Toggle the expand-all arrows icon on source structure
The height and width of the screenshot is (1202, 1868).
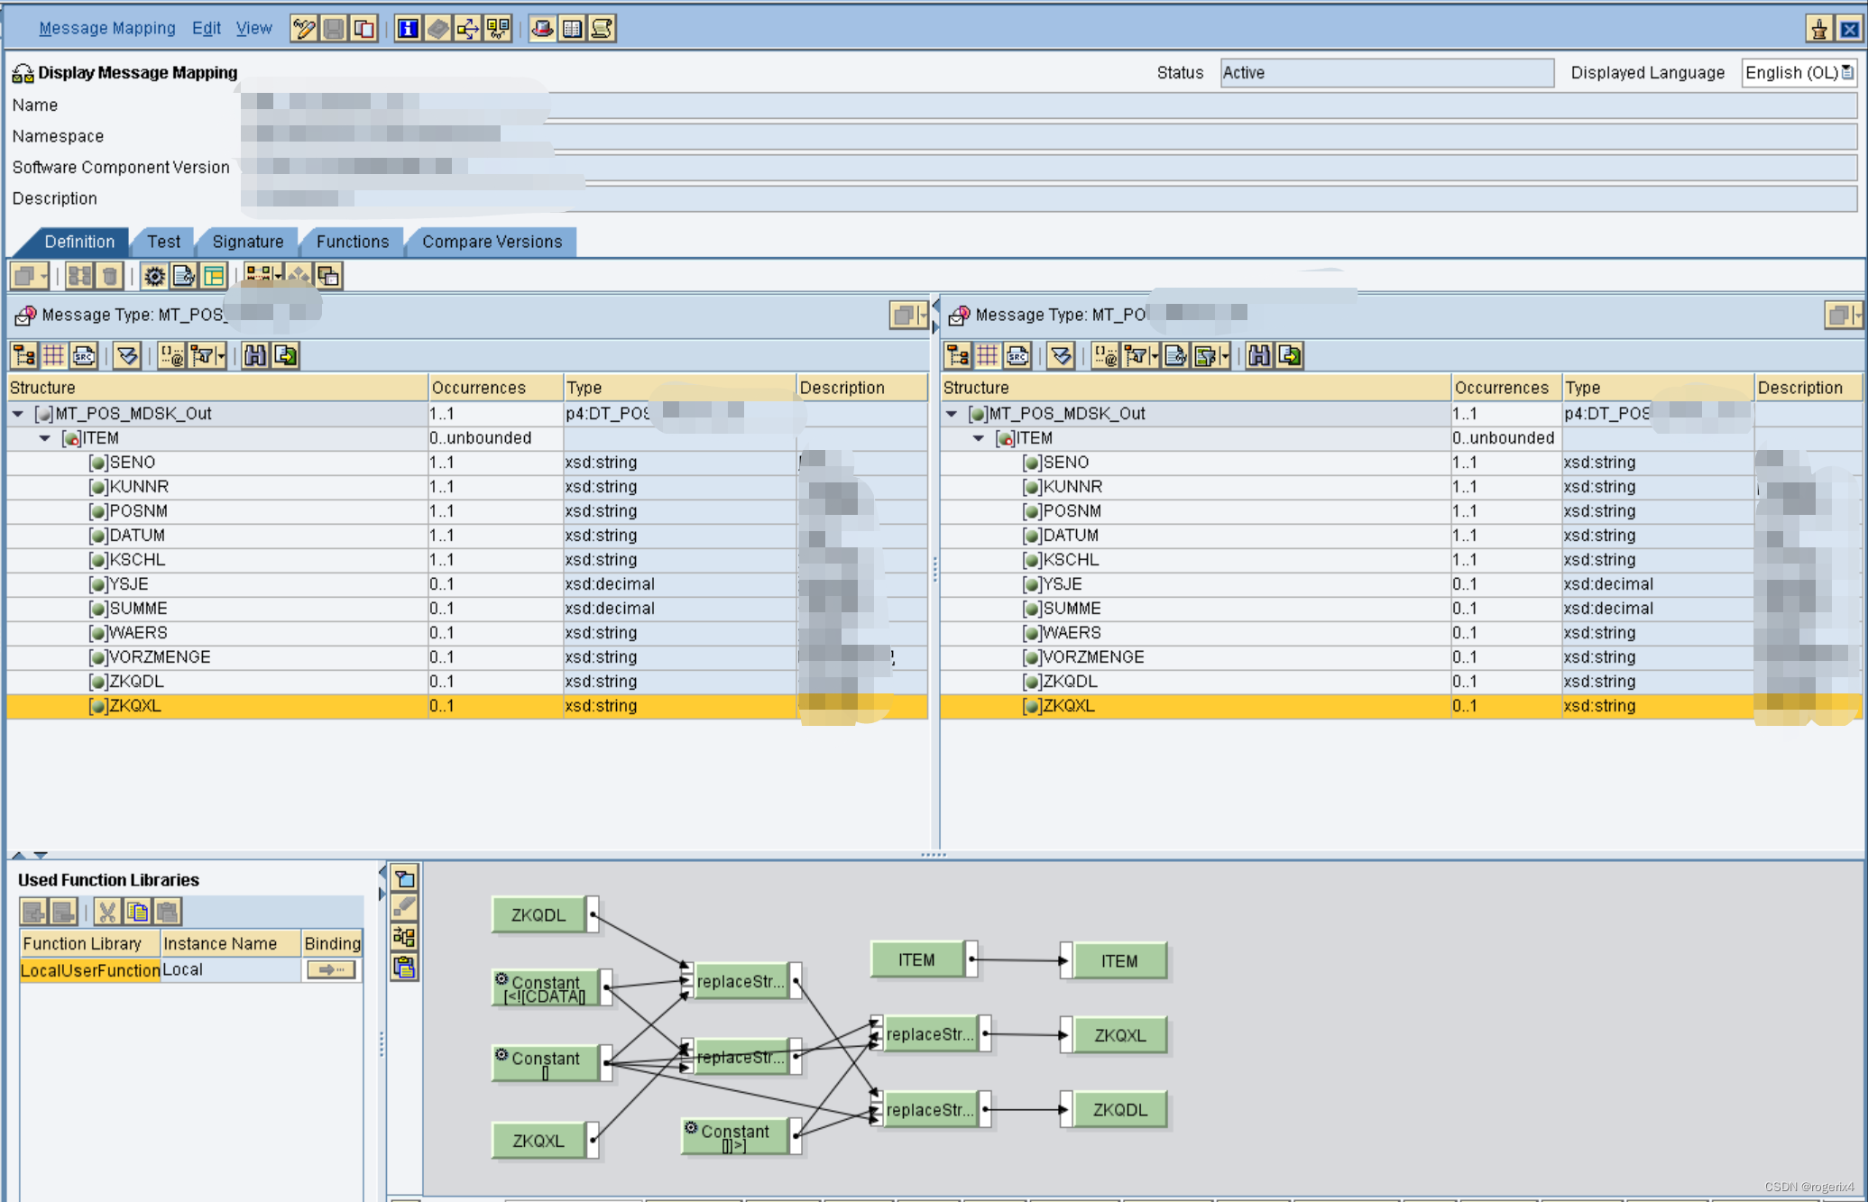tap(126, 354)
